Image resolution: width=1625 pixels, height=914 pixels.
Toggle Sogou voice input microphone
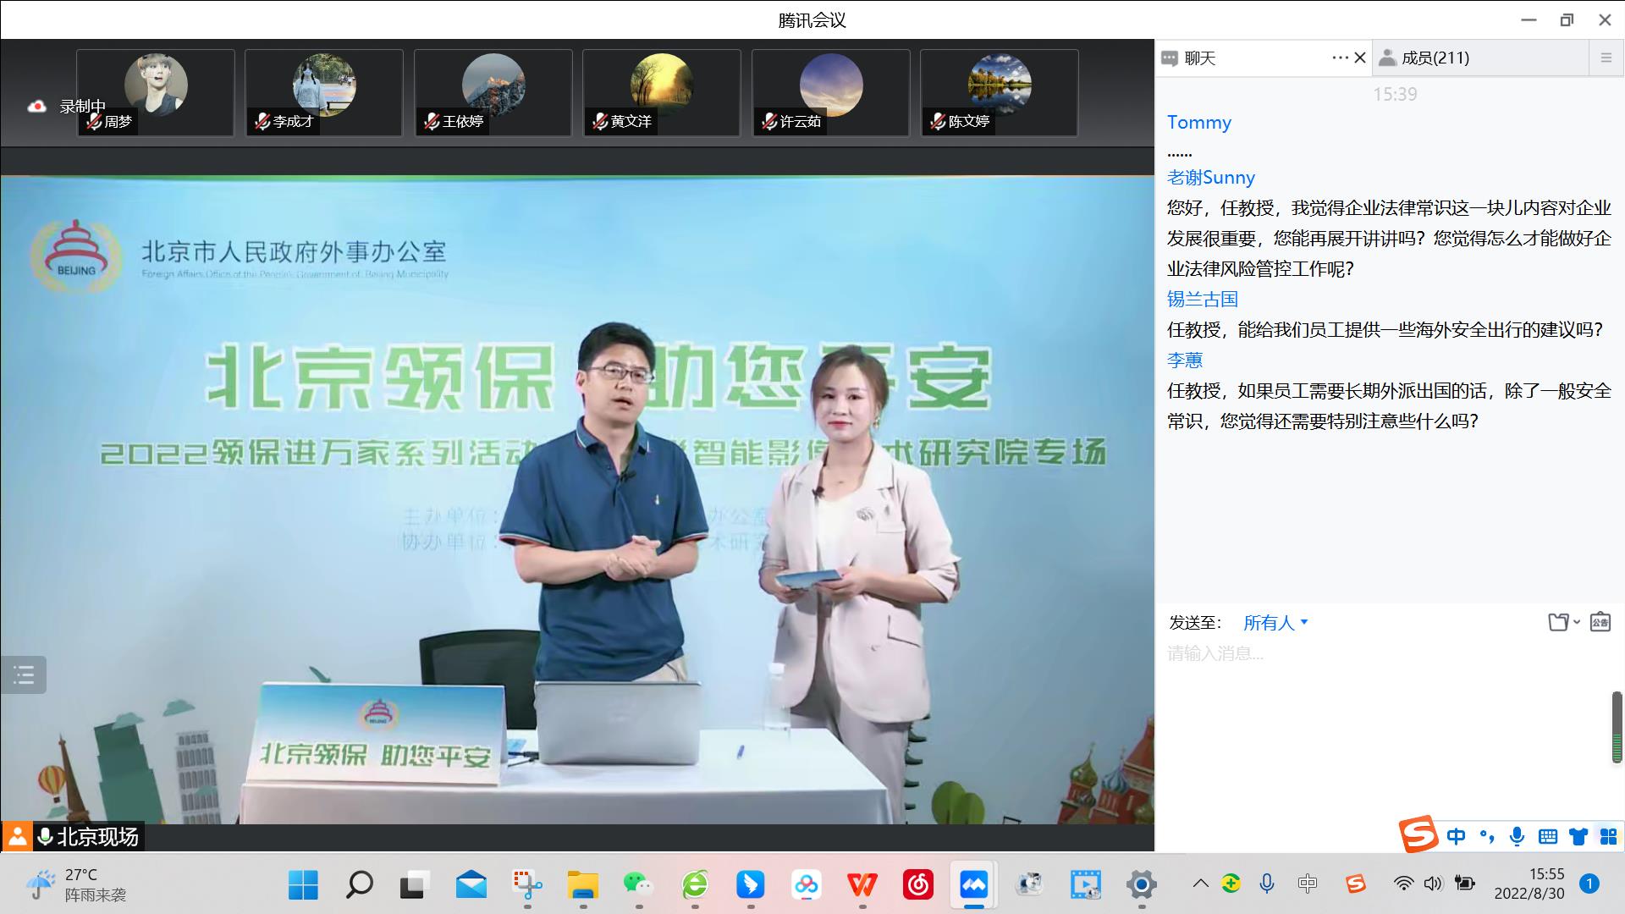pyautogui.click(x=1517, y=837)
